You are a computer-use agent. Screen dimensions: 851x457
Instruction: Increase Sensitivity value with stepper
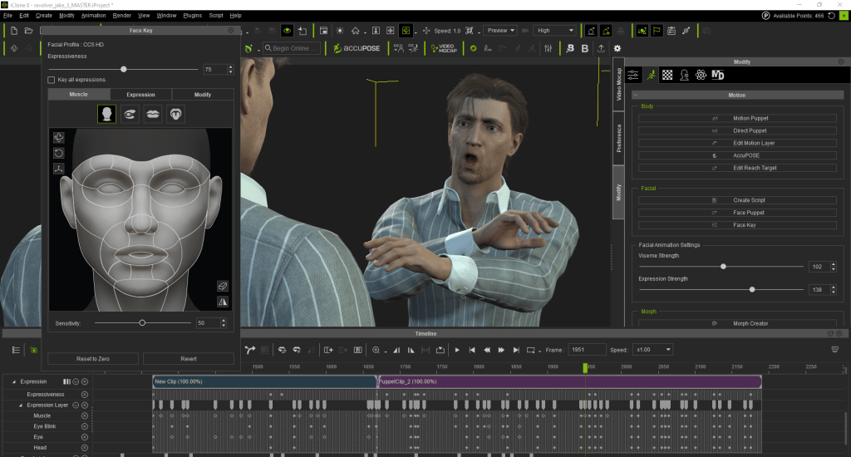coord(224,321)
